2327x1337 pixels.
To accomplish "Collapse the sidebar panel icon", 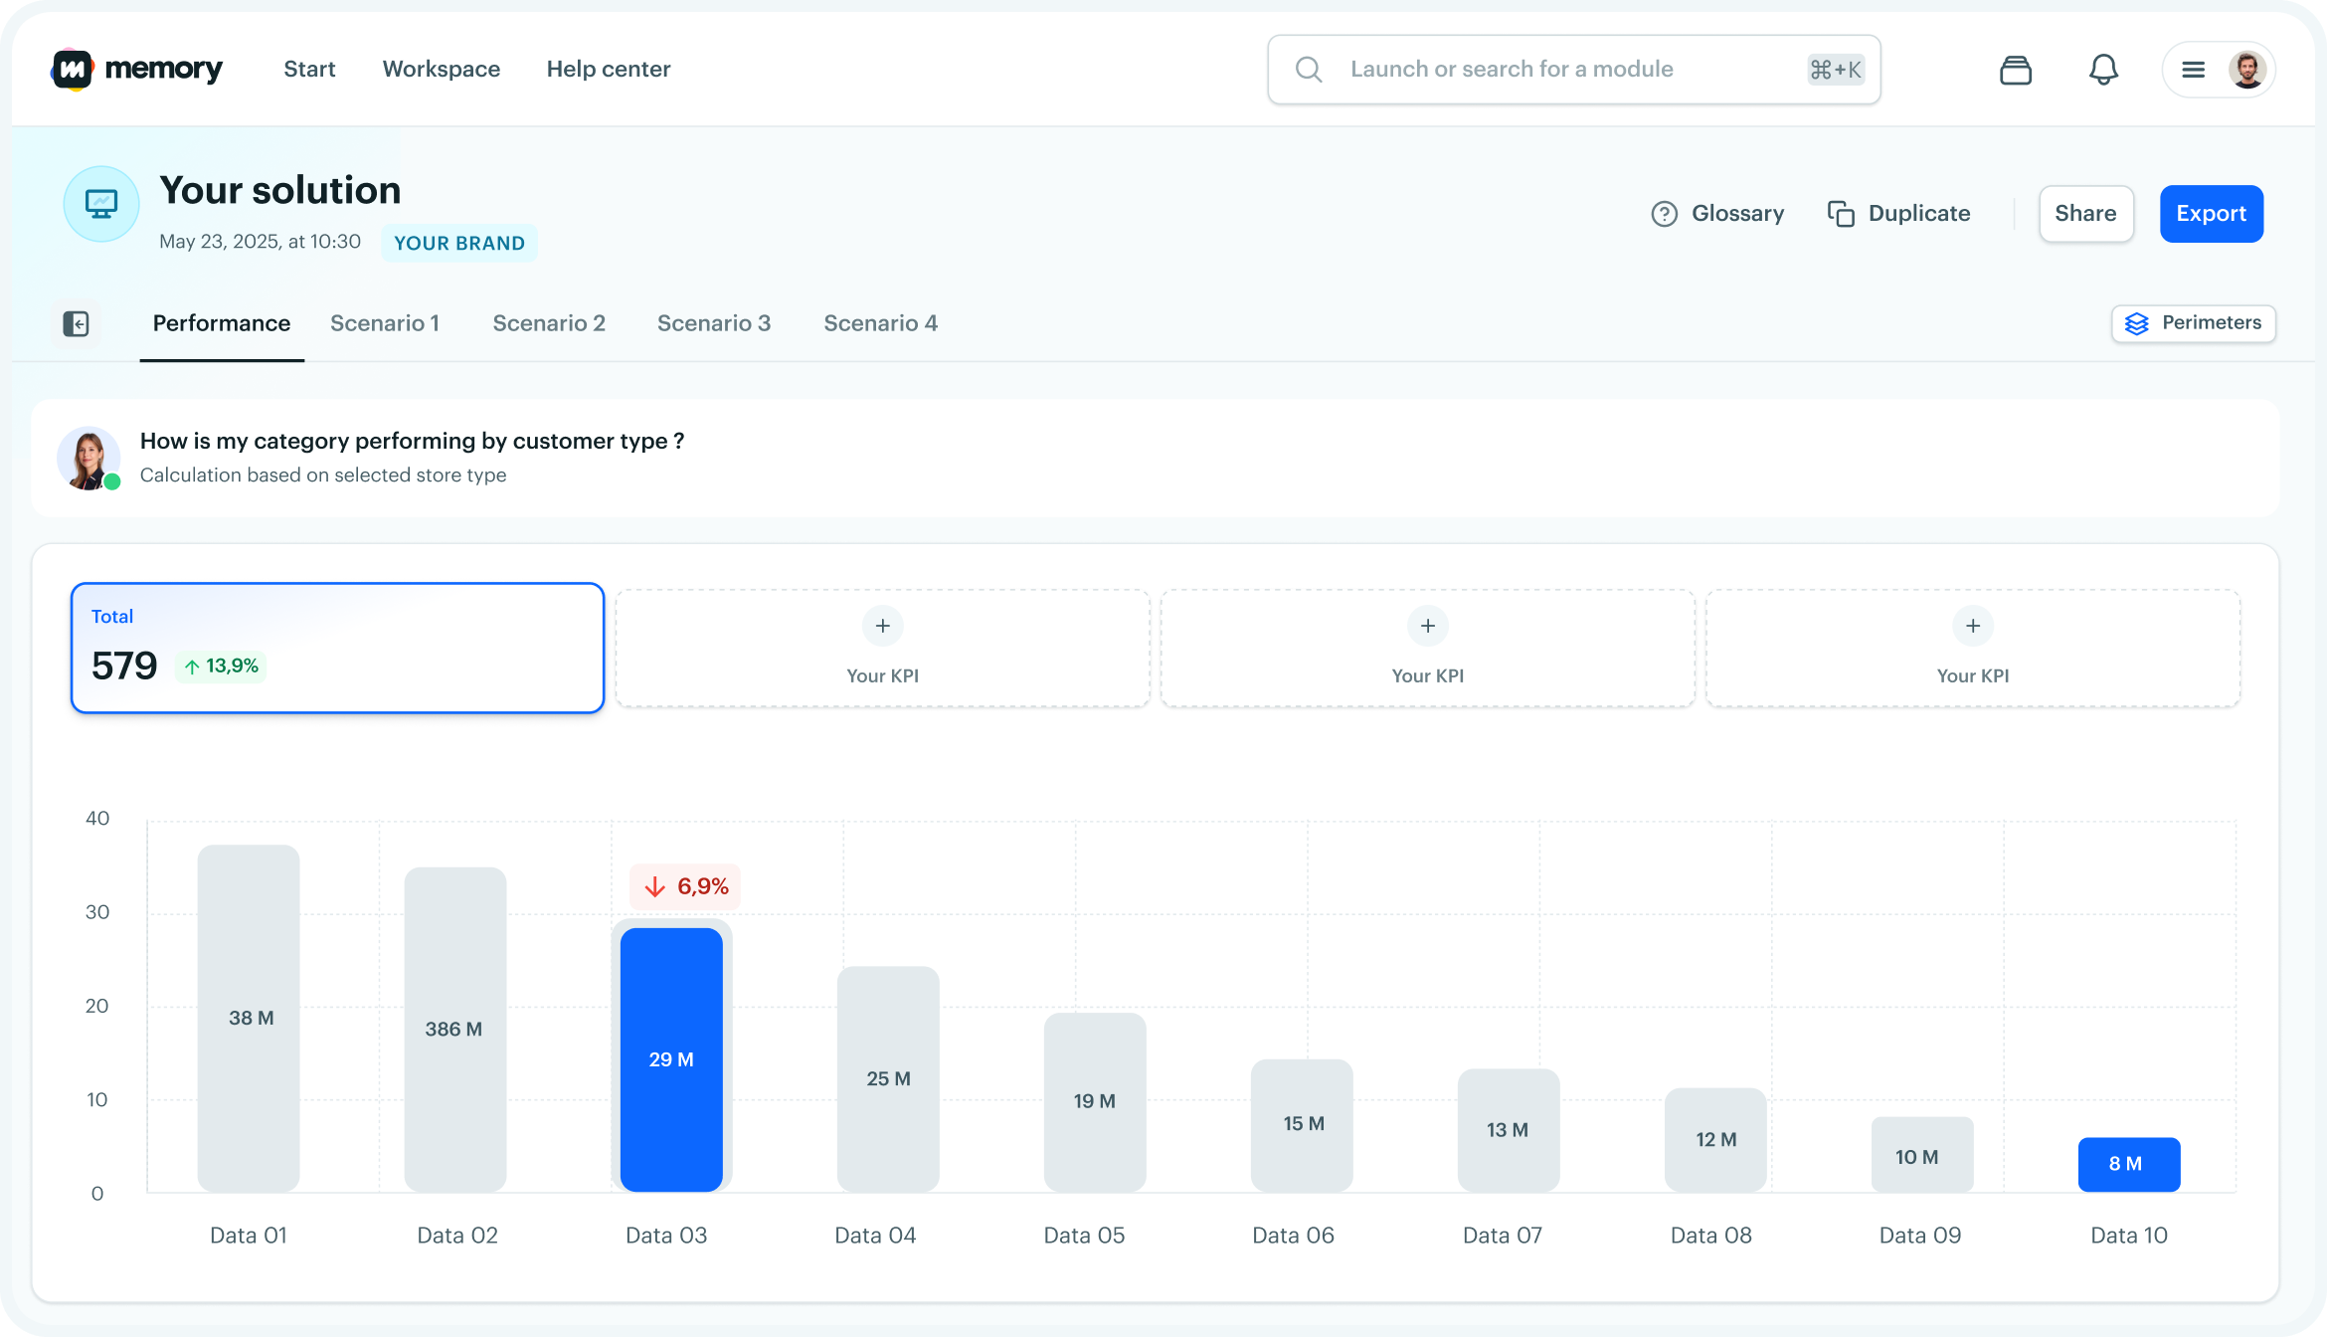I will tap(77, 323).
